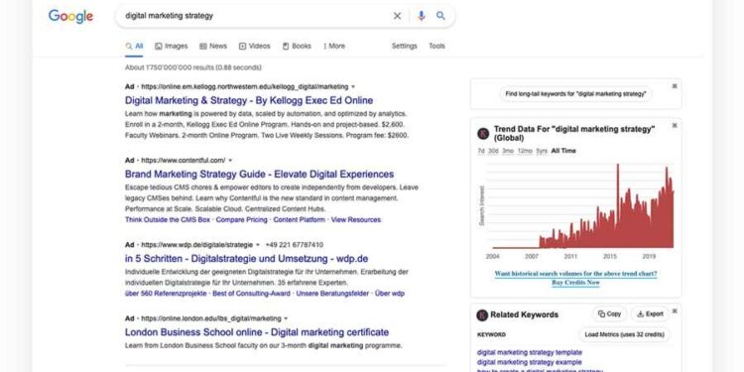Open View Resources sitelink

tap(356, 219)
